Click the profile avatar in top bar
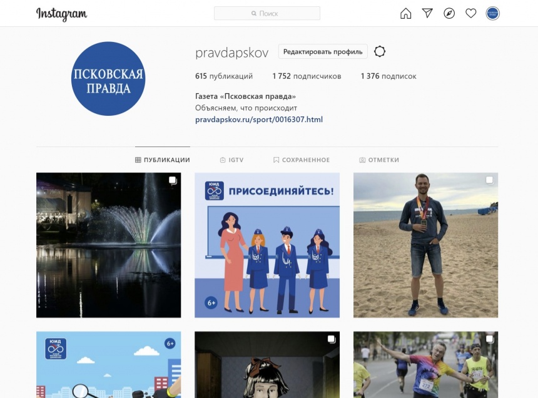The height and width of the screenshot is (398, 538). pyautogui.click(x=493, y=13)
